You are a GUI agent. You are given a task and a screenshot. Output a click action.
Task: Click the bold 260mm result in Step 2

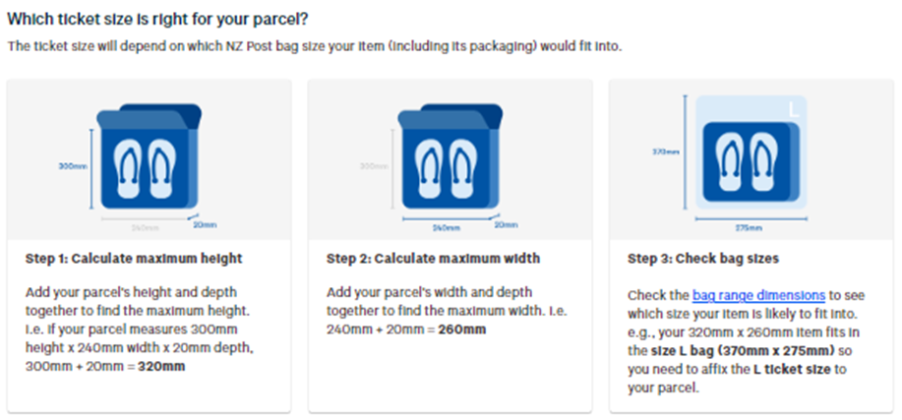[x=461, y=330]
